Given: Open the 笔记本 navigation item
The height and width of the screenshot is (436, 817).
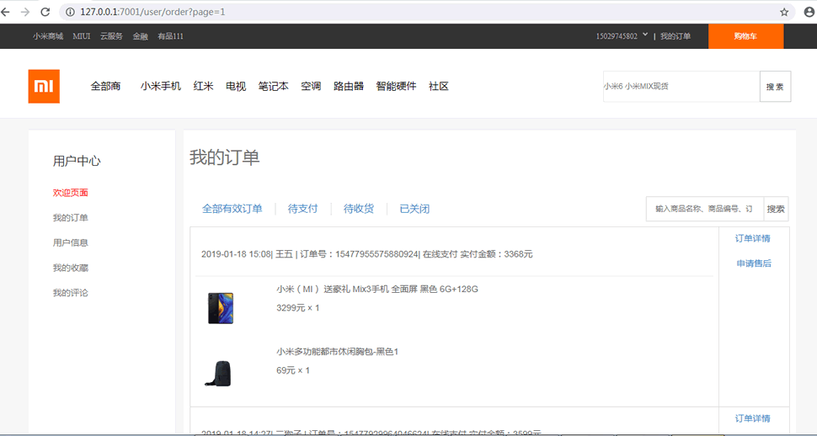Looking at the screenshot, I should pos(274,87).
